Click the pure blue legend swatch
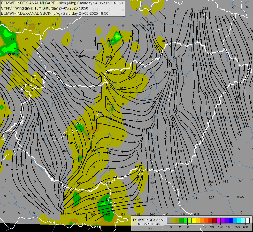This screenshot has width=253, height=232. (231, 221)
